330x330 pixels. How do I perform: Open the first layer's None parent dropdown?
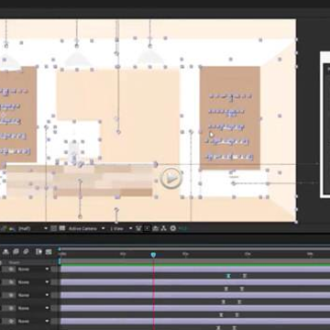(x=33, y=269)
